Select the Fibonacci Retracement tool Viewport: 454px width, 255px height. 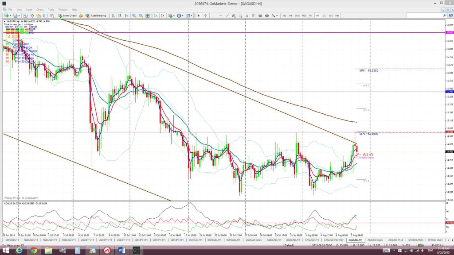(240, 15)
